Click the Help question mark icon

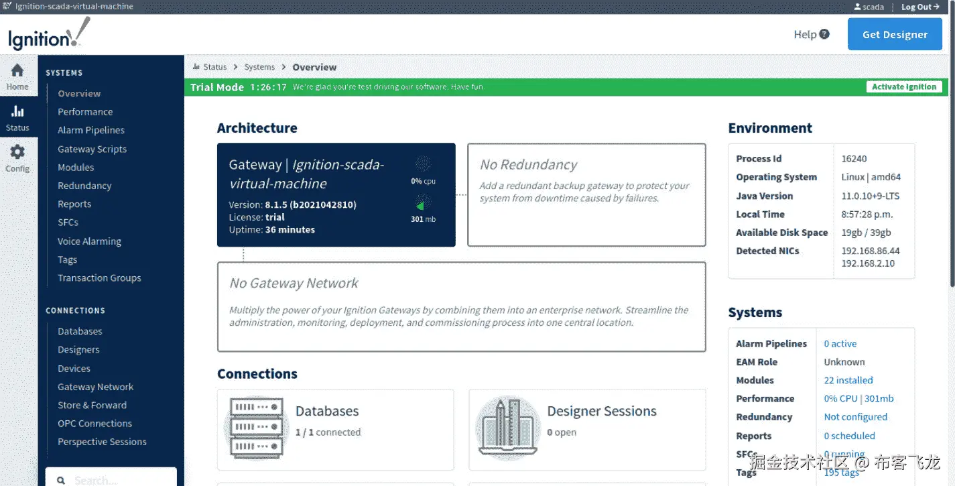[x=824, y=34]
